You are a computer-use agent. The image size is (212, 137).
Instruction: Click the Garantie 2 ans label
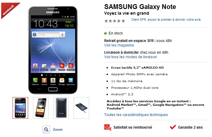(x=190, y=127)
